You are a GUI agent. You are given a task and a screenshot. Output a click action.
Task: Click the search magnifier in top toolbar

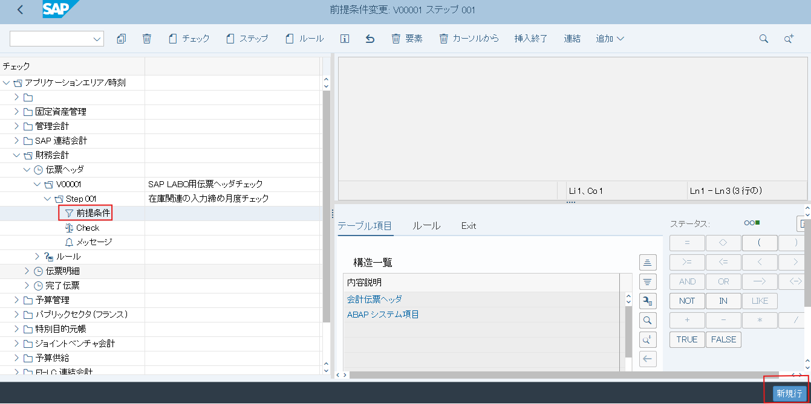click(x=764, y=39)
